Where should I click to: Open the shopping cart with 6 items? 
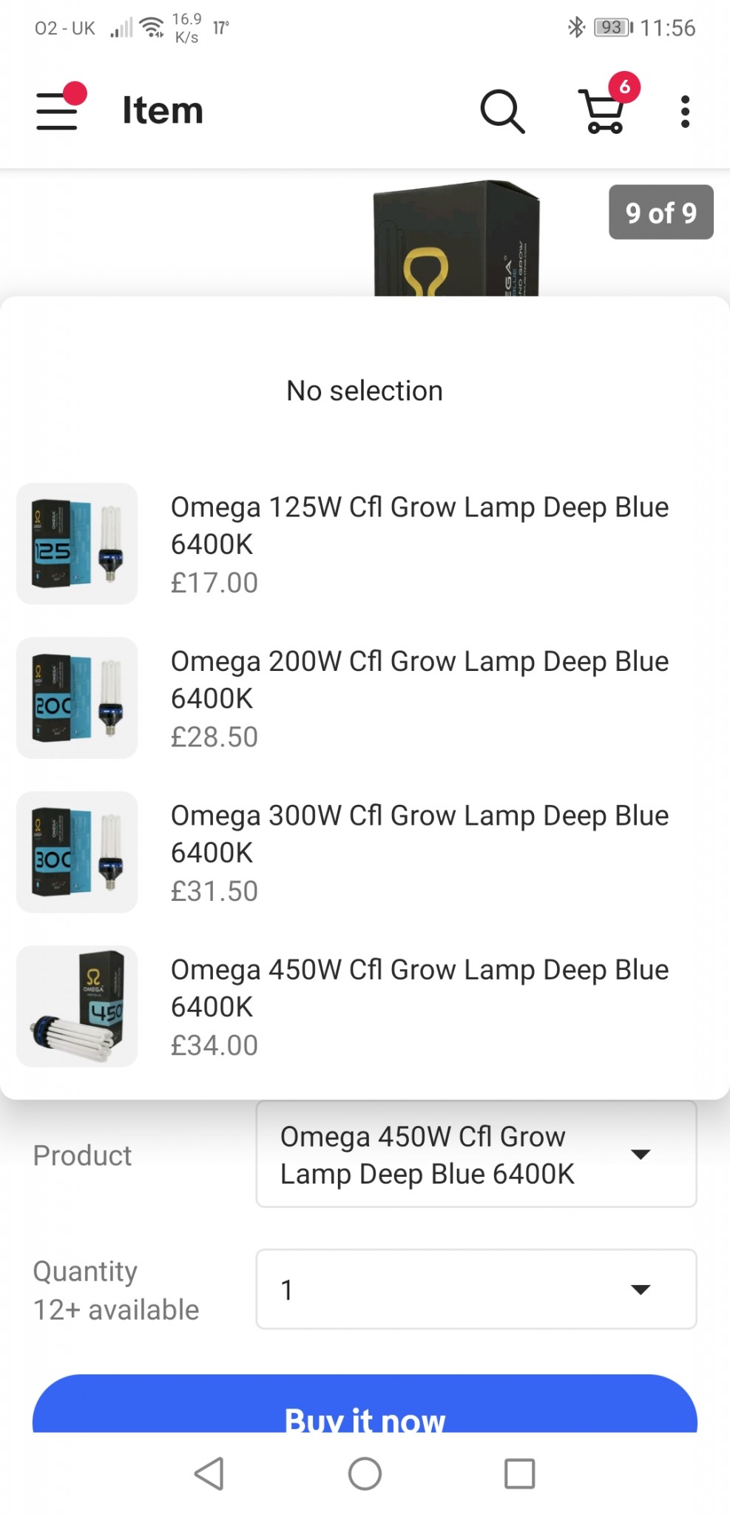coord(605,111)
